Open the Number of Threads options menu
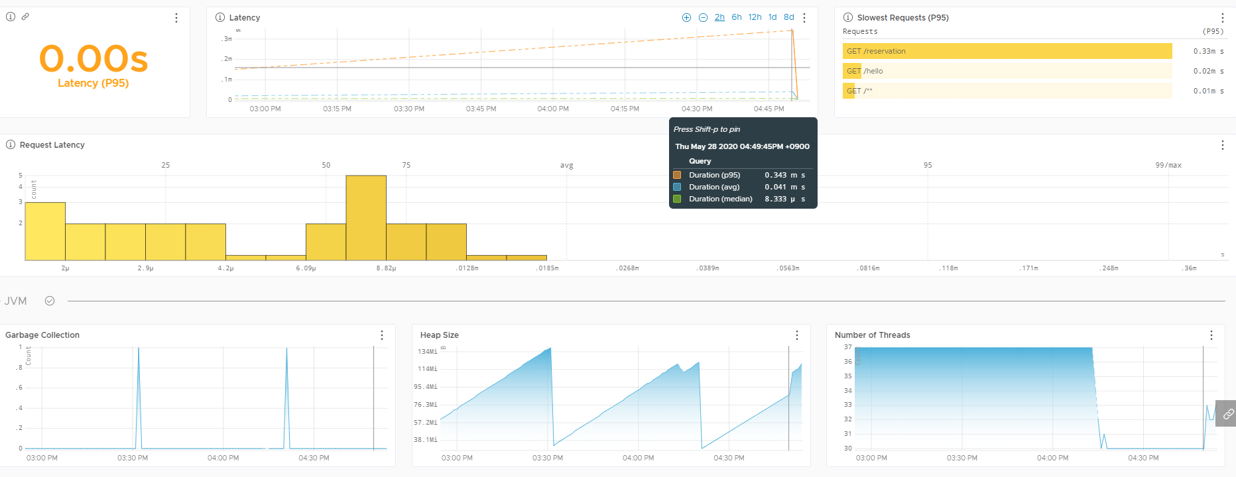 pos(1211,335)
